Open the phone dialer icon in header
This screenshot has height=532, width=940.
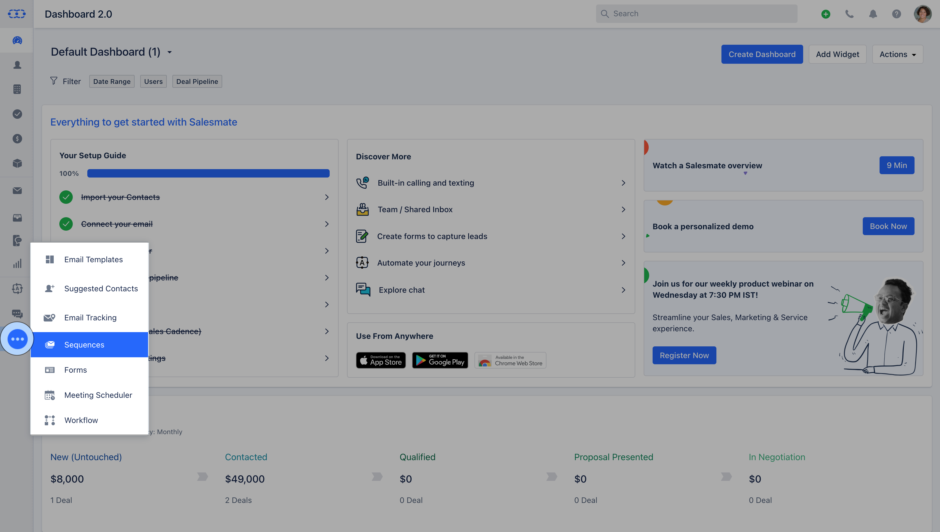(849, 14)
